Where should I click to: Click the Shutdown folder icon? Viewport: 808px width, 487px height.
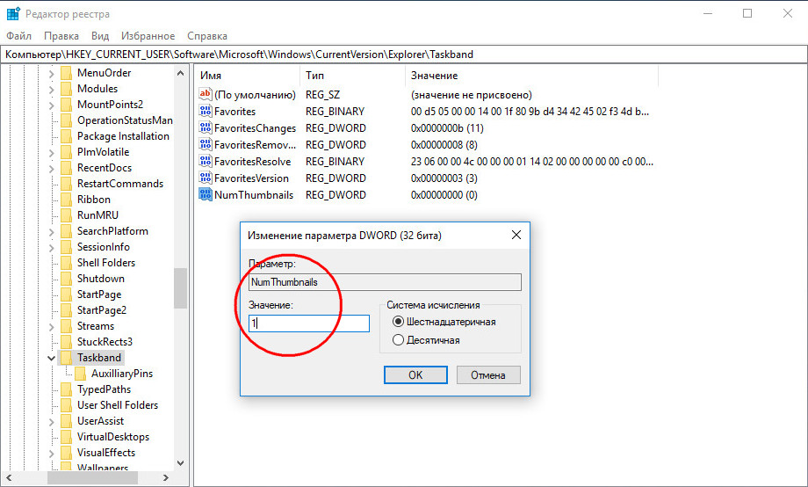coord(66,279)
